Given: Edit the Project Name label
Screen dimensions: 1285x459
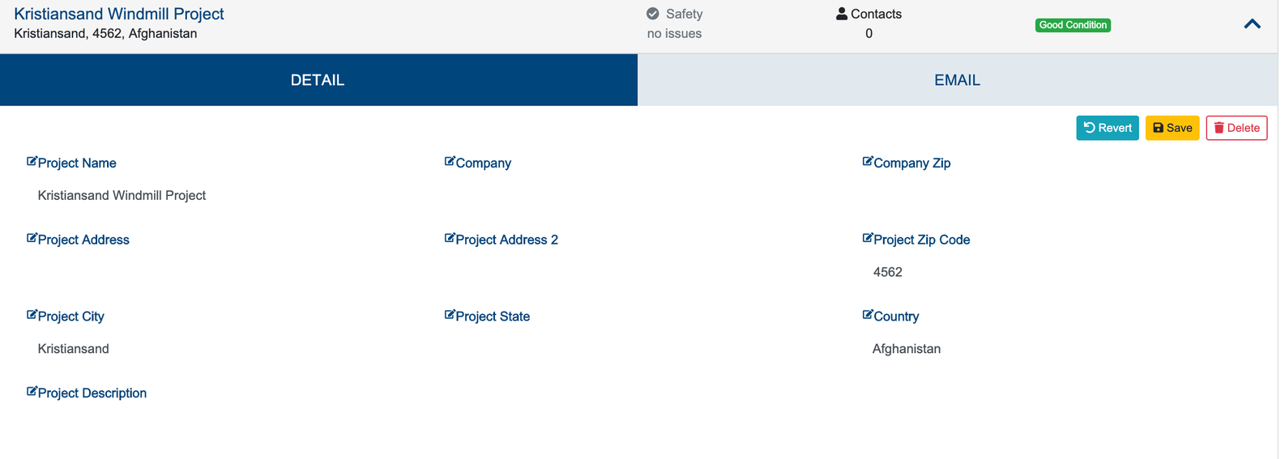Looking at the screenshot, I should coord(77,163).
